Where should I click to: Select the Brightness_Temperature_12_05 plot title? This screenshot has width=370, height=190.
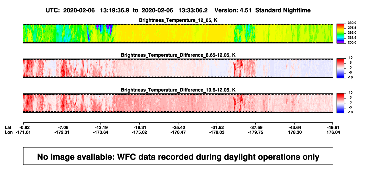click(x=178, y=20)
